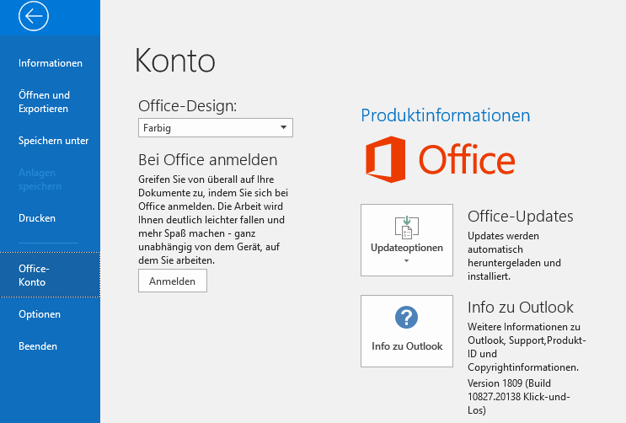Go to Öffnen und Exportieren
The image size is (626, 423).
click(x=44, y=102)
